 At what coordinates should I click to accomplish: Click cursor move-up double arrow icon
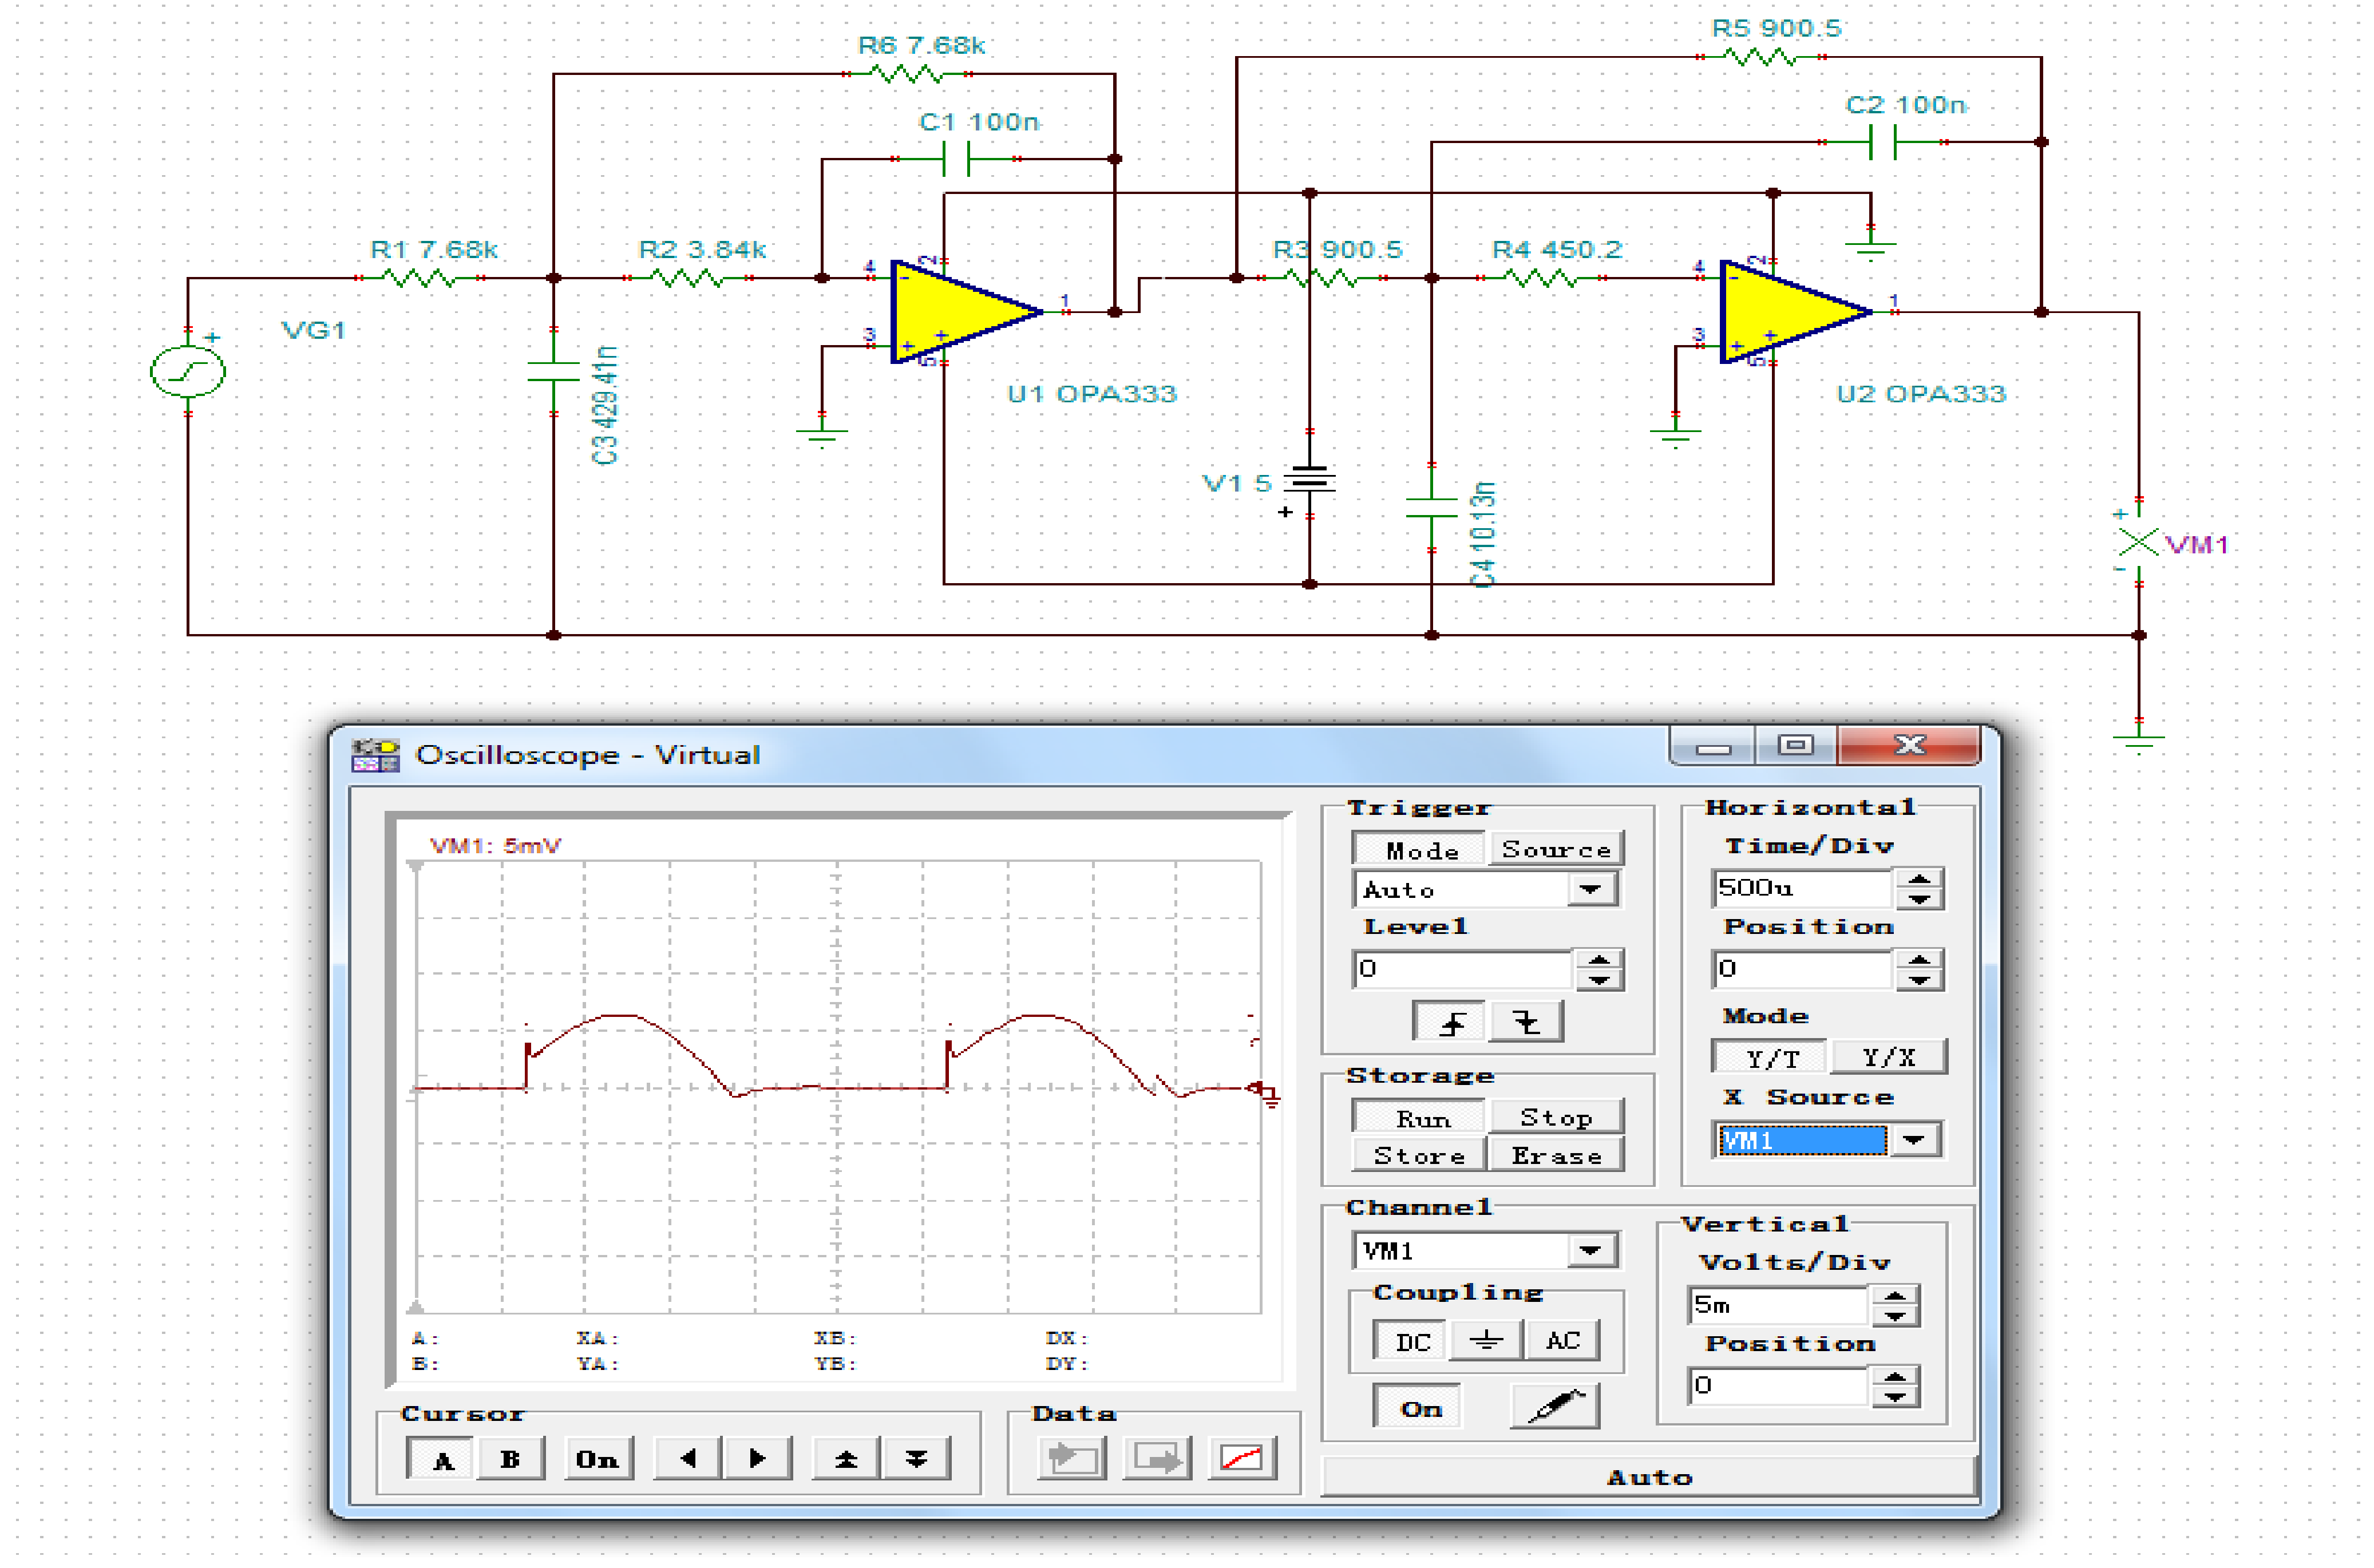click(x=846, y=1459)
